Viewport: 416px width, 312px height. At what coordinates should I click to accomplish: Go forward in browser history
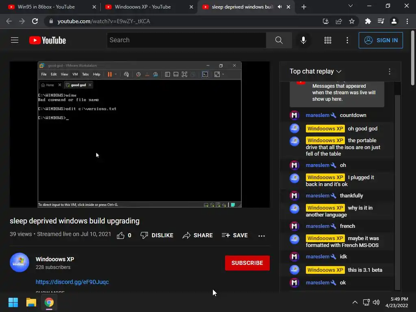(22, 21)
